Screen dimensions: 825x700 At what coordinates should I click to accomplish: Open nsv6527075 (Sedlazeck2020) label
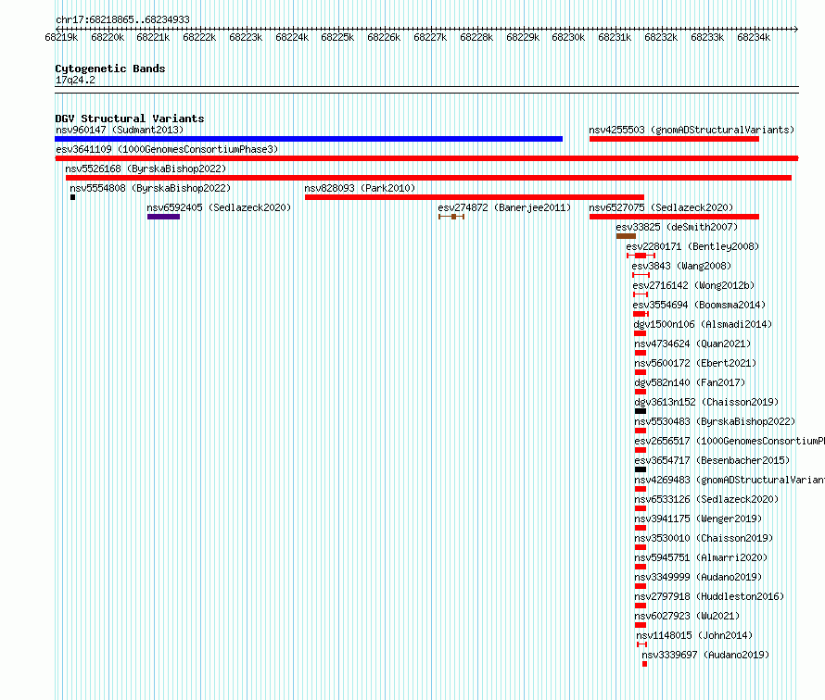pyautogui.click(x=661, y=207)
